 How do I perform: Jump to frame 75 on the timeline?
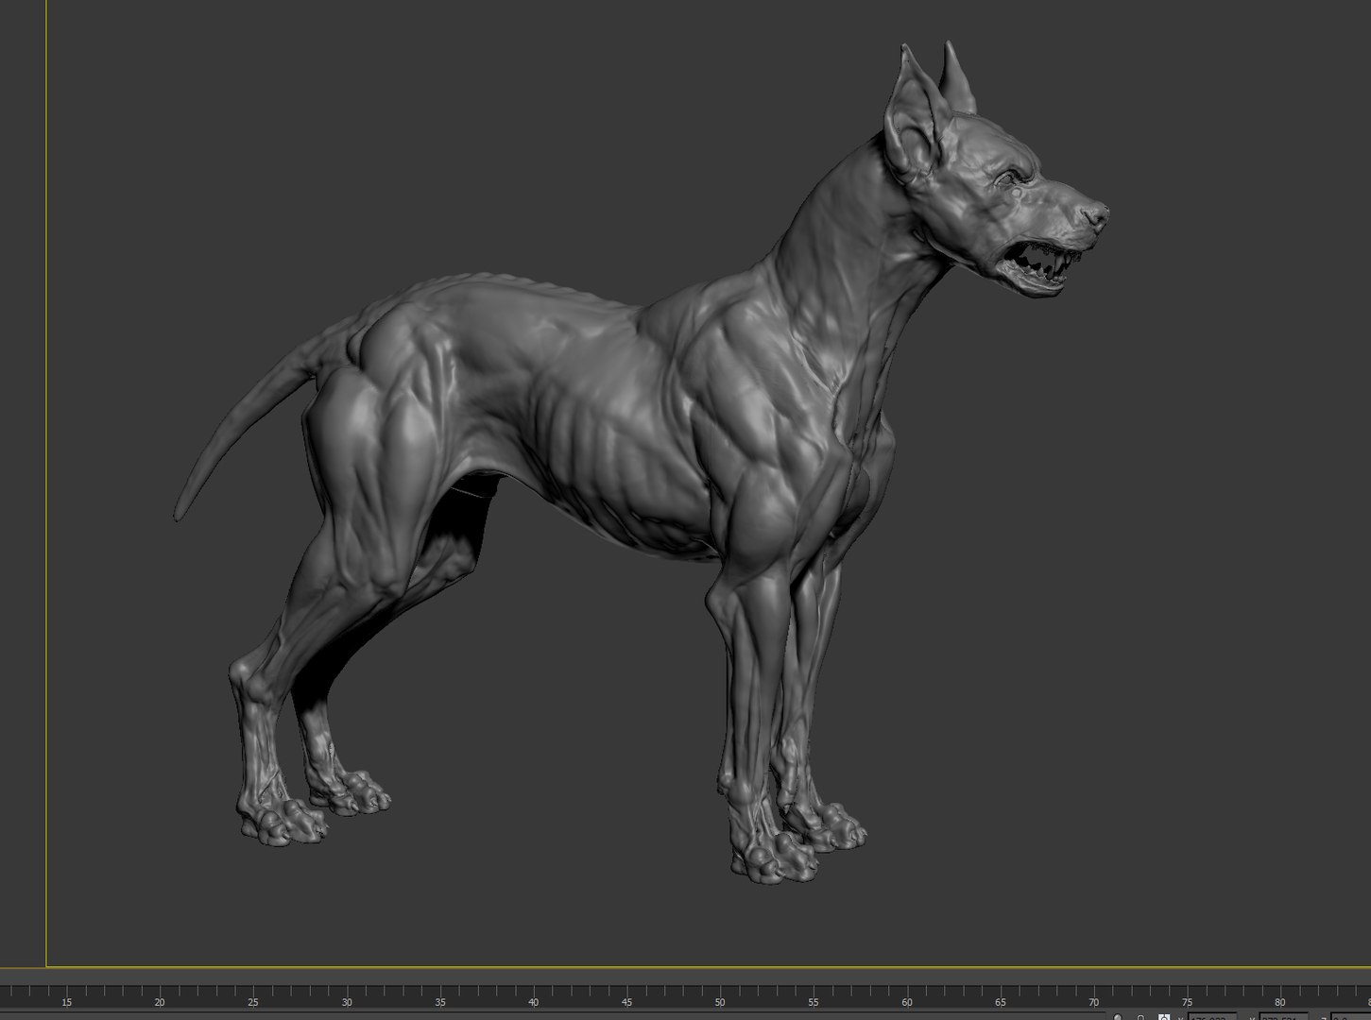point(1188,1002)
